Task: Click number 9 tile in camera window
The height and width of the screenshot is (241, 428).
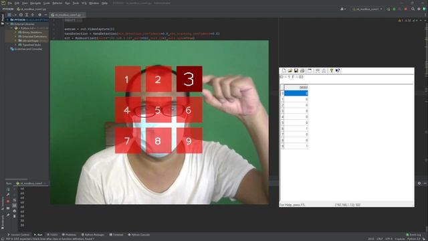Action: [x=189, y=141]
